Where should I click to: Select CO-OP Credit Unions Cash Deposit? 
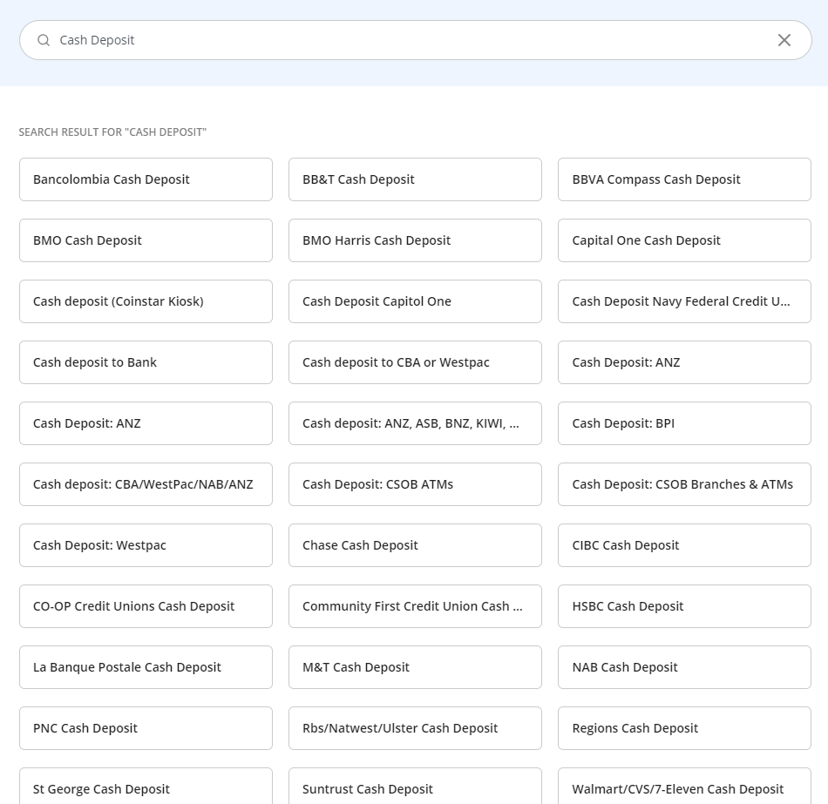pos(146,606)
